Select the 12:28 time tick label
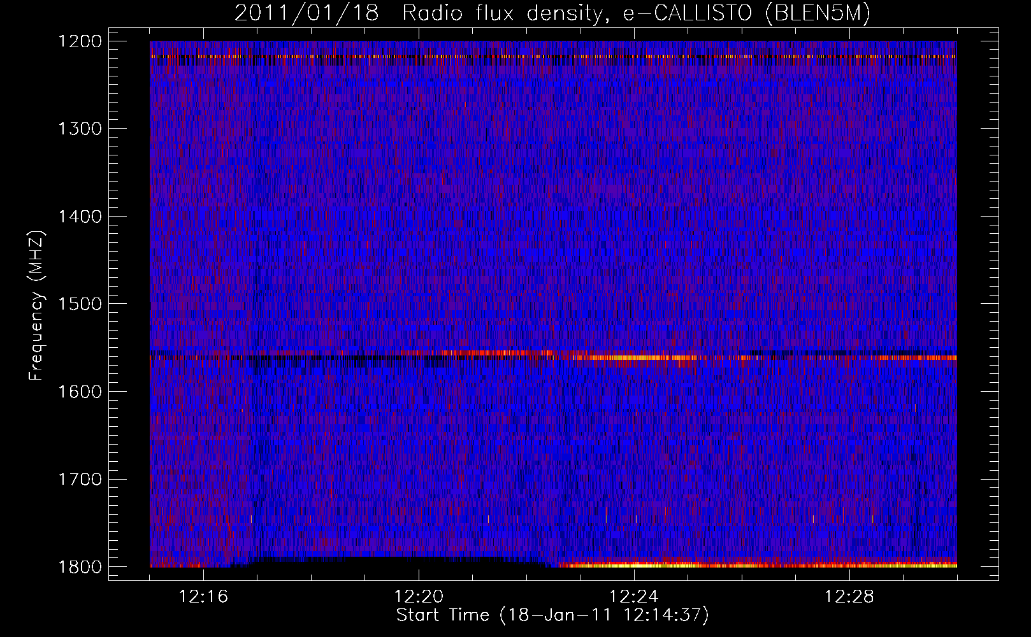 point(849,597)
